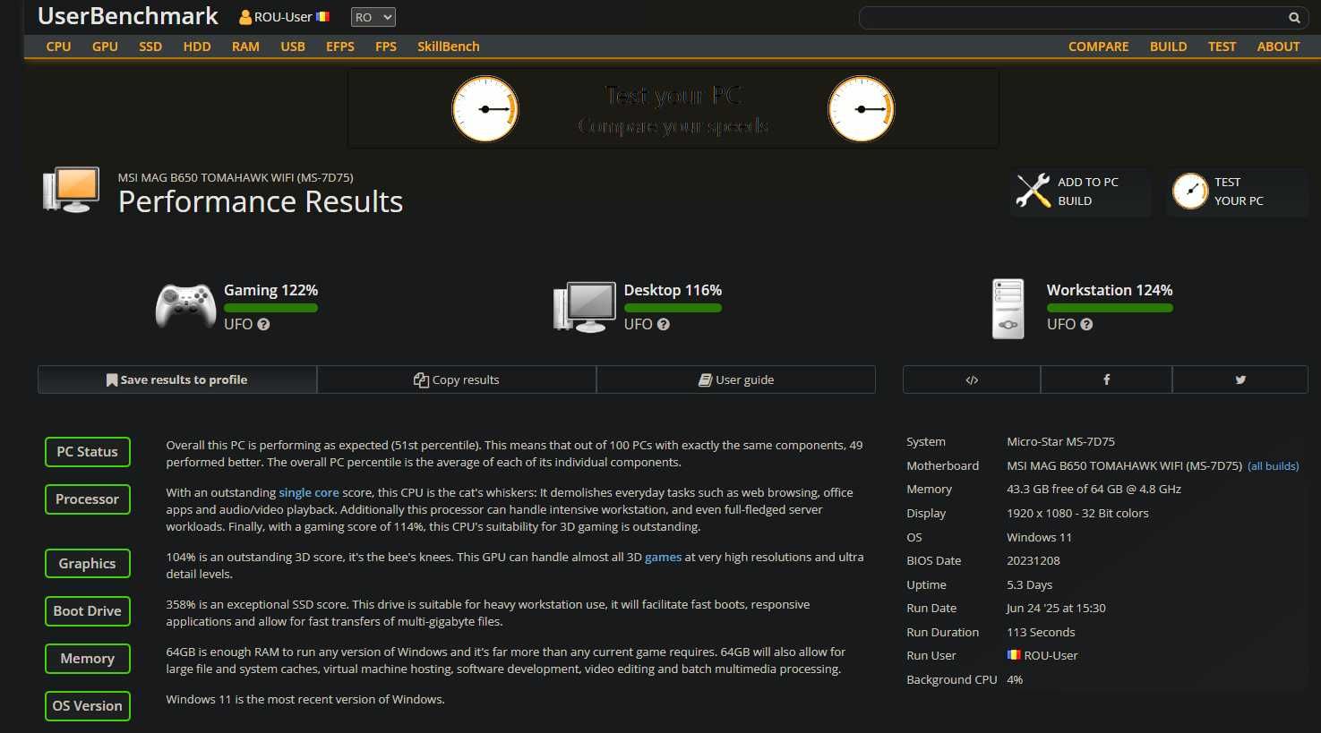Open the CPU menu
Viewport: 1321px width, 733px height.
click(58, 47)
